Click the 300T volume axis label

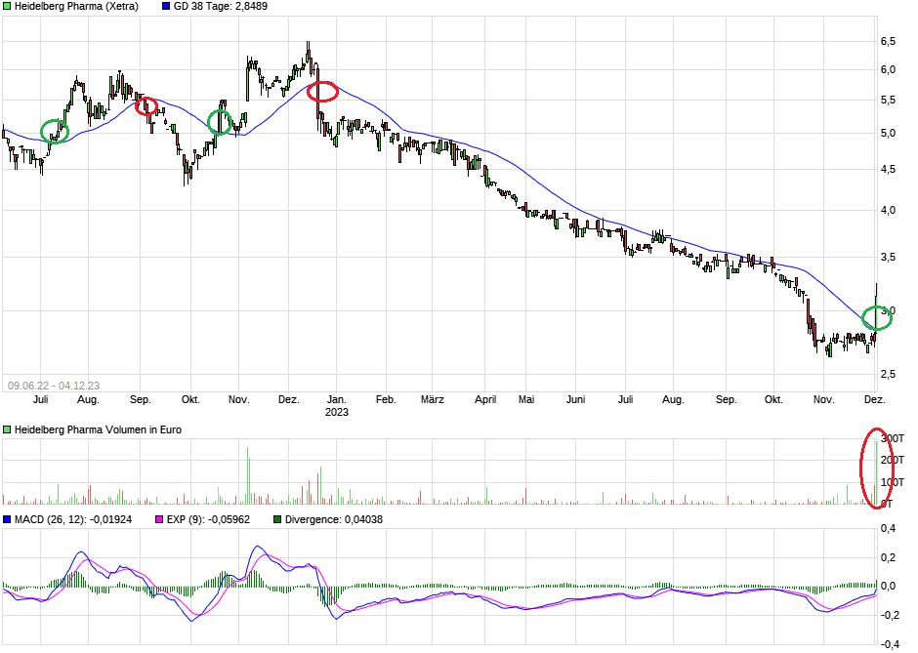[892, 438]
